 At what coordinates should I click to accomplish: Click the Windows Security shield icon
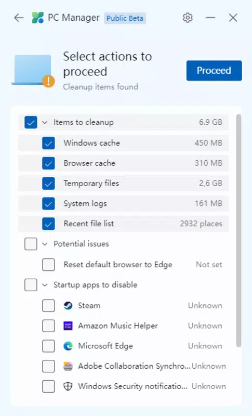click(68, 386)
